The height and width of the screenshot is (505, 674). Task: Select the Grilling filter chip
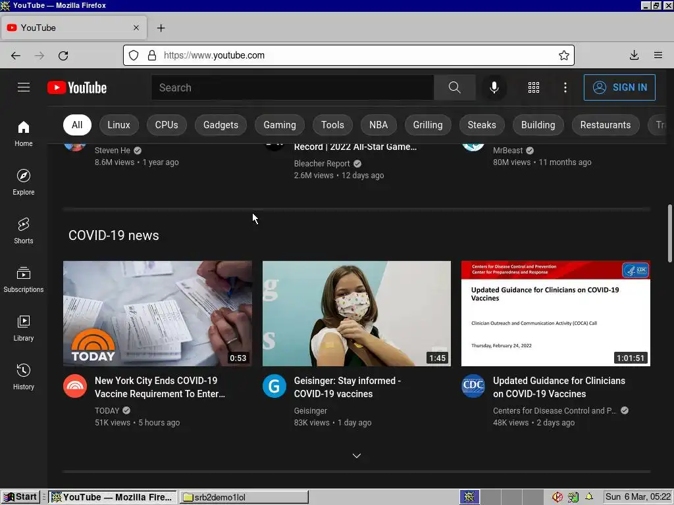(x=428, y=125)
